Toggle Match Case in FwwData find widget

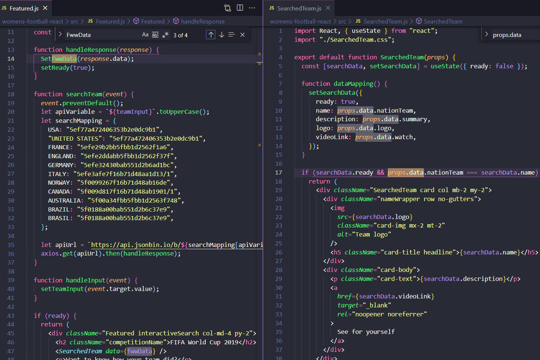coord(145,35)
